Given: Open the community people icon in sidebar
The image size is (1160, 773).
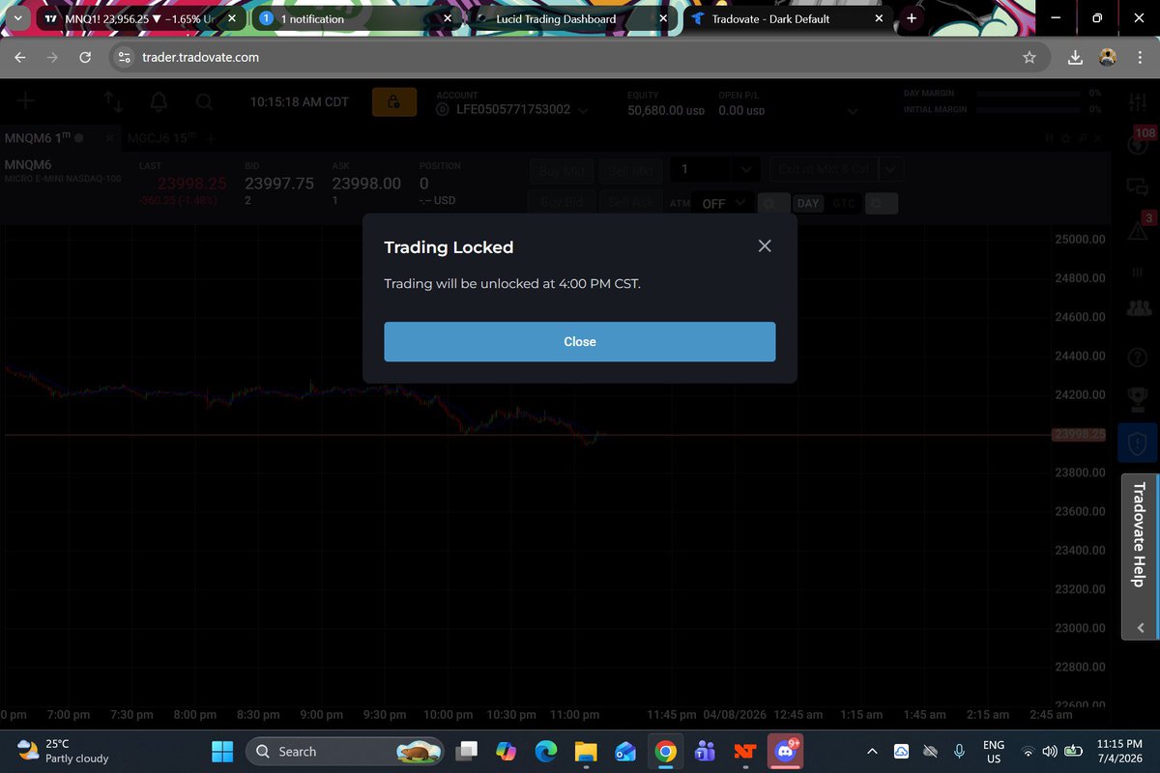Looking at the screenshot, I should pyautogui.click(x=1138, y=309).
